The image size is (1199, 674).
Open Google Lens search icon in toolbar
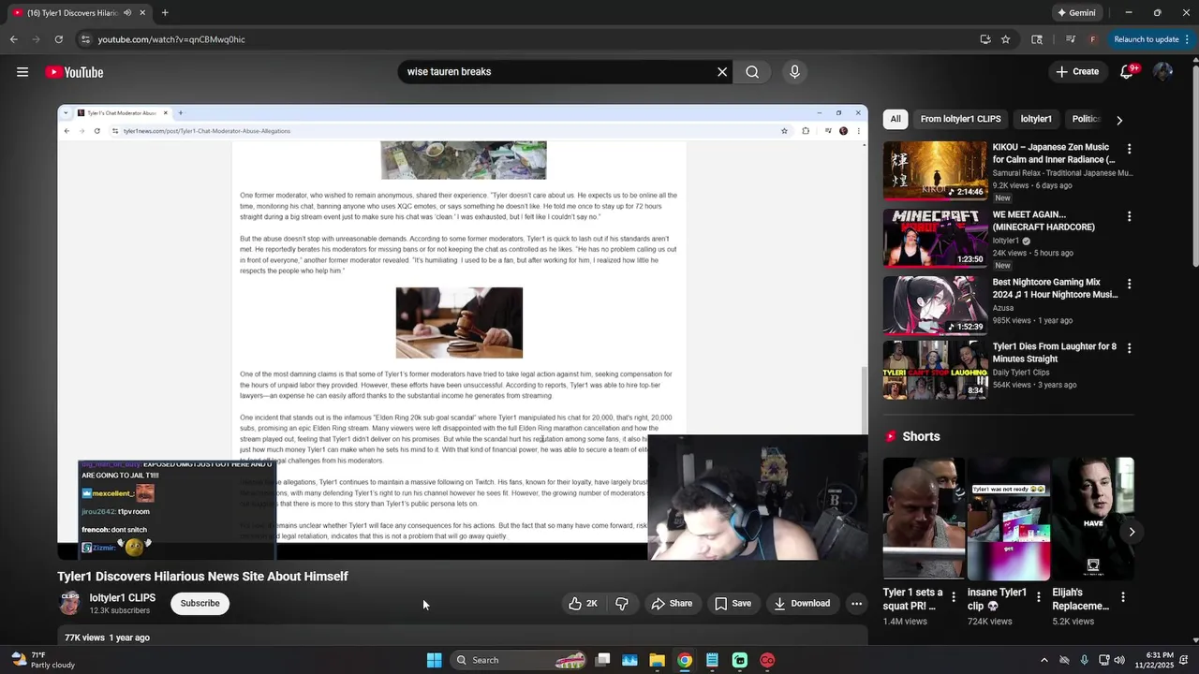pos(1037,39)
